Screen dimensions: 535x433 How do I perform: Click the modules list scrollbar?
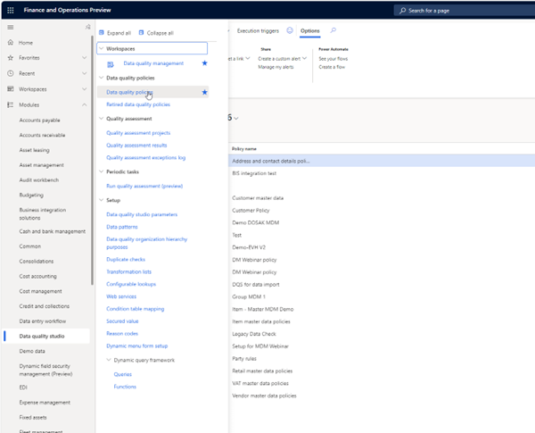click(x=92, y=161)
